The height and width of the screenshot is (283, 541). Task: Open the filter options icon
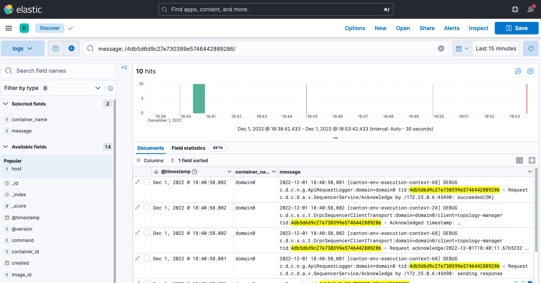pyautogui.click(x=55, y=48)
